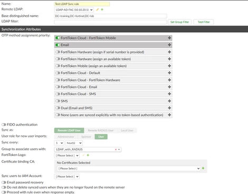The width and height of the screenshot is (248, 194).
Task: Click the Base distinguished name field
Action: tap(110, 16)
